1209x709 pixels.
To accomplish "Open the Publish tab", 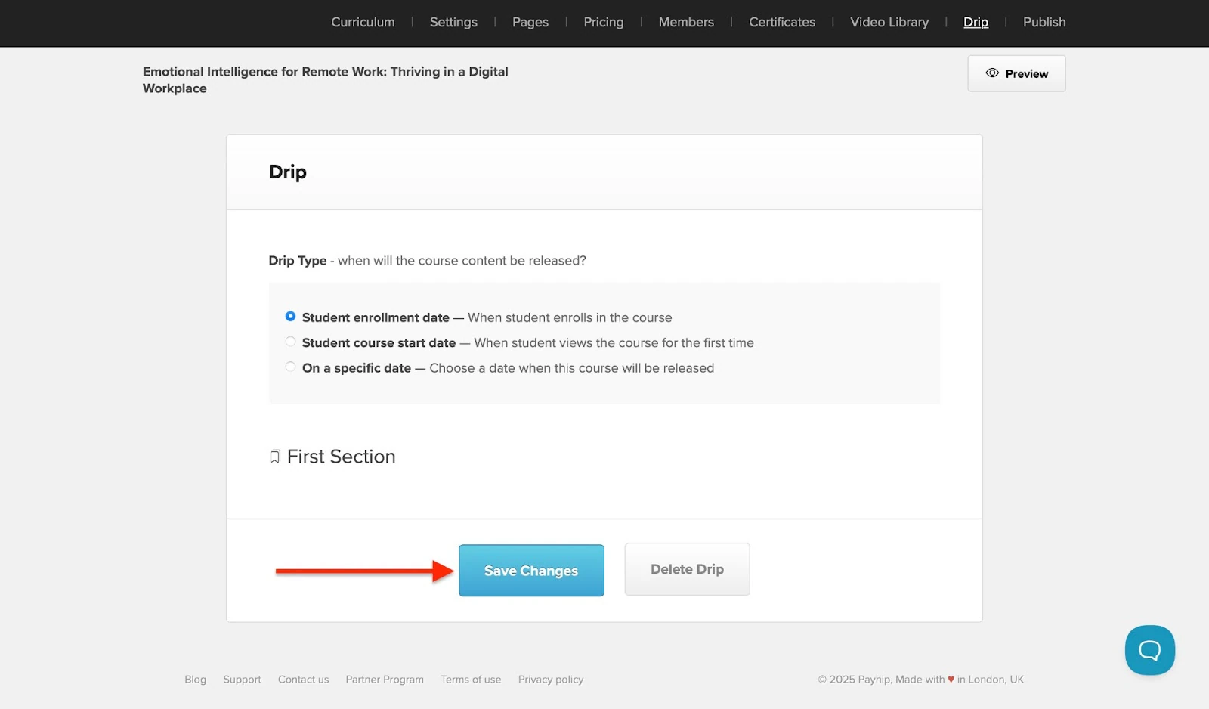I will tap(1044, 22).
